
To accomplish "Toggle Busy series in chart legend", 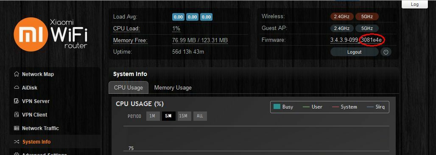I will 283,107.
